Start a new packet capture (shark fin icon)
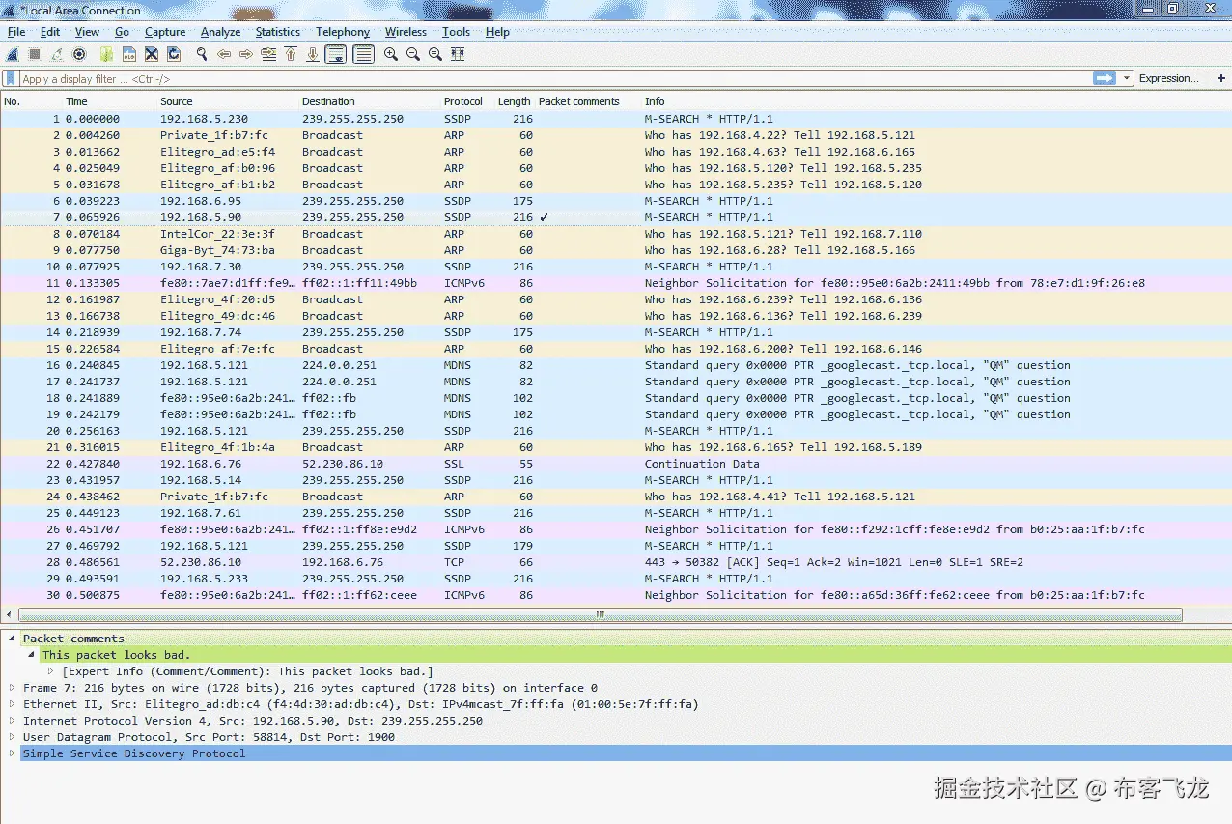1232x824 pixels. click(x=13, y=55)
